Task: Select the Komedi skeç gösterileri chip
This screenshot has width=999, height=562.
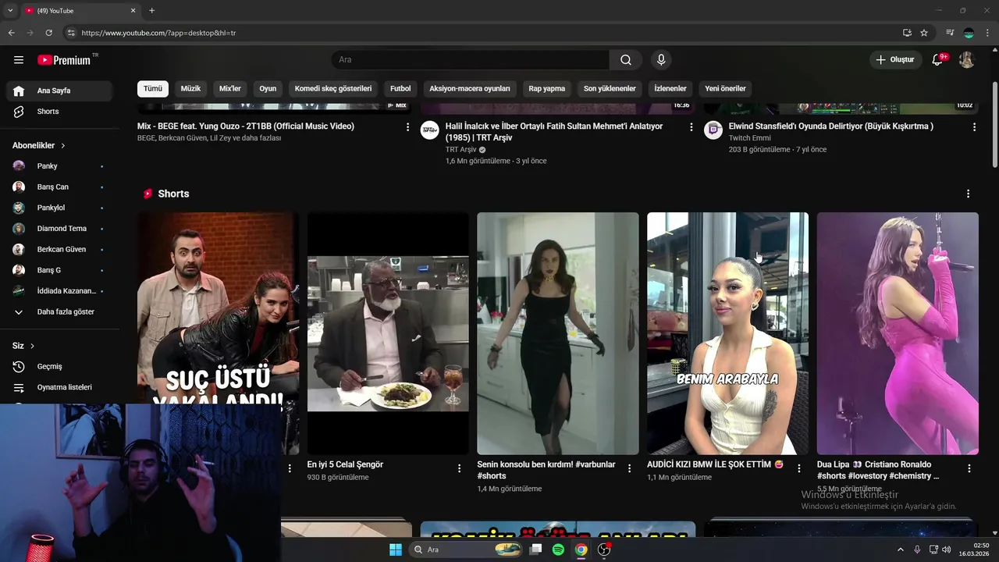Action: pos(333,88)
